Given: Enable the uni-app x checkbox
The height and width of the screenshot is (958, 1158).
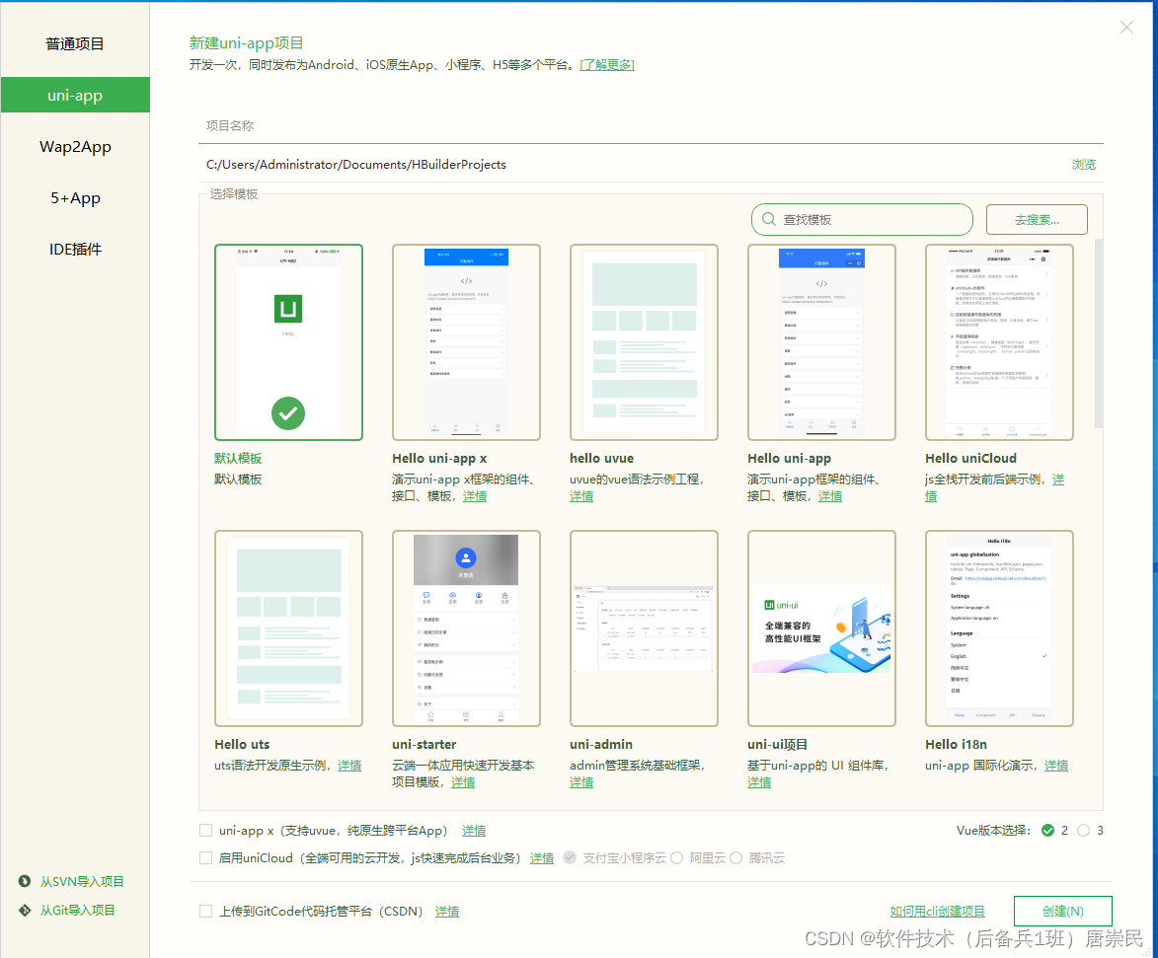Looking at the screenshot, I should (206, 831).
